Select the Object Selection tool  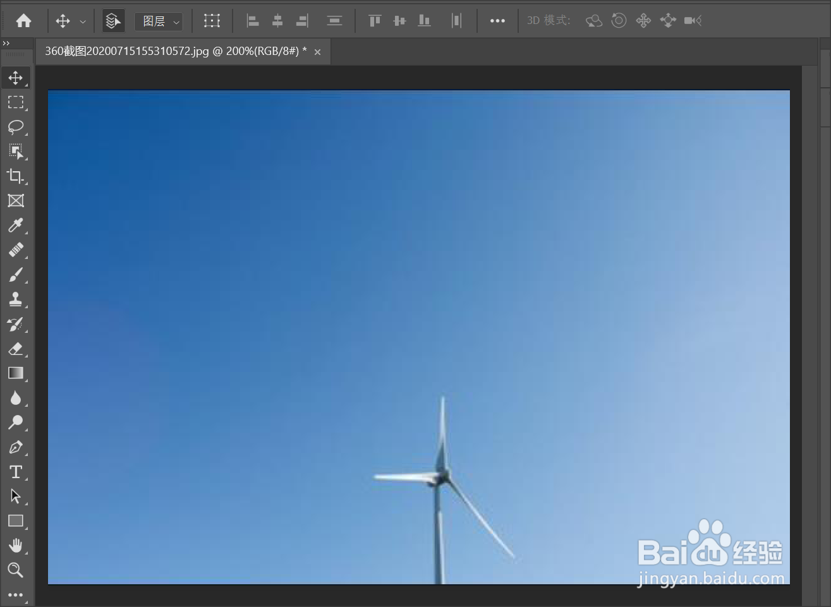click(16, 152)
